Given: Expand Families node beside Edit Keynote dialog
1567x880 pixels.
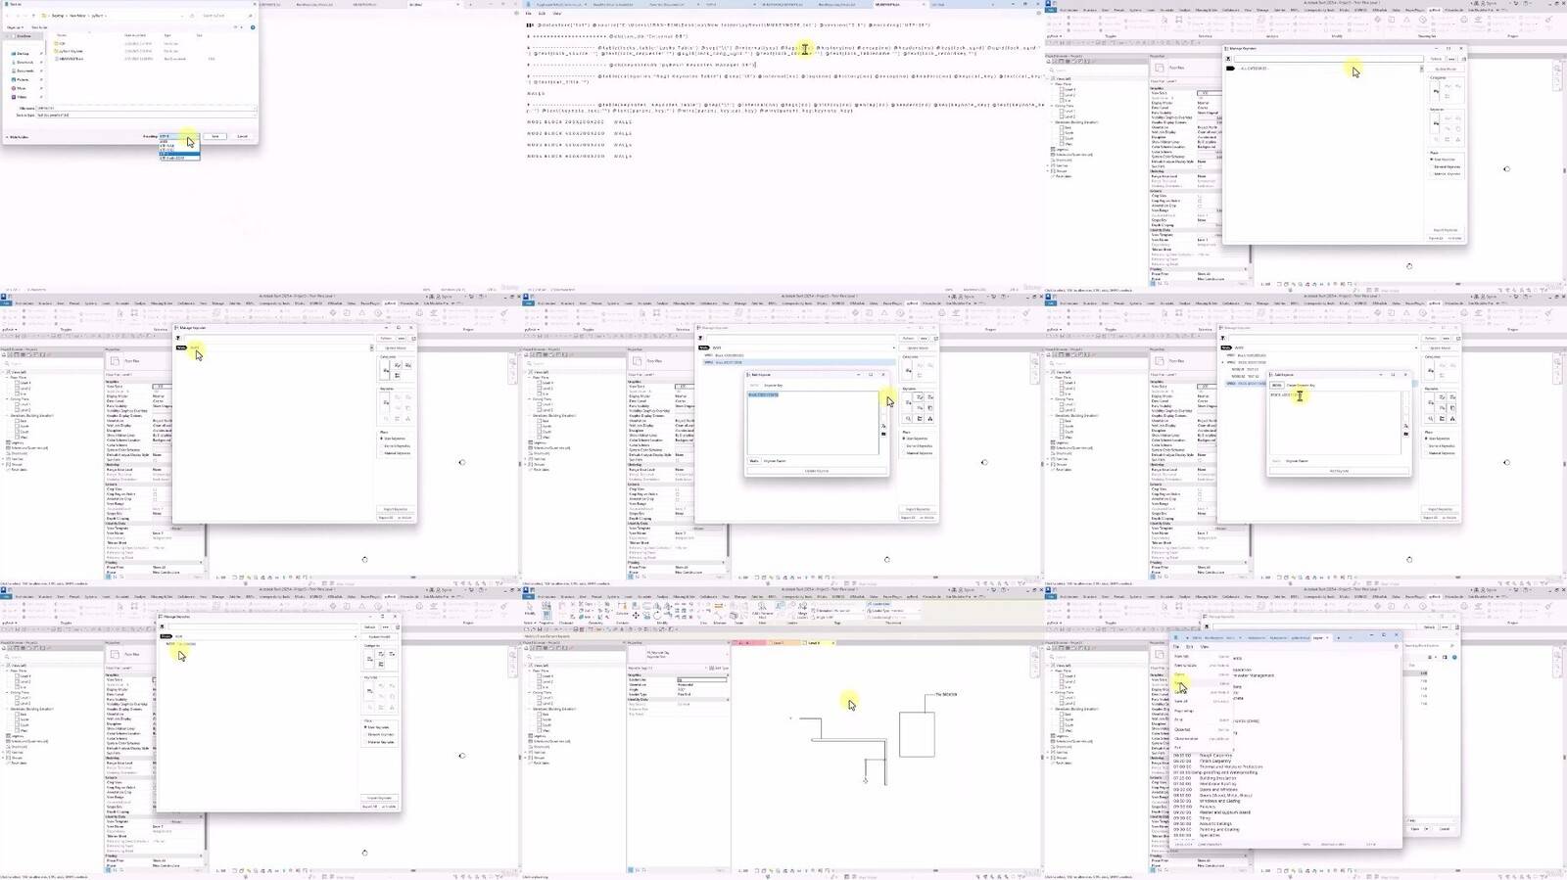Looking at the screenshot, I should click(526, 459).
